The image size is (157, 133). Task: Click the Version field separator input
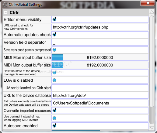tap(100, 42)
